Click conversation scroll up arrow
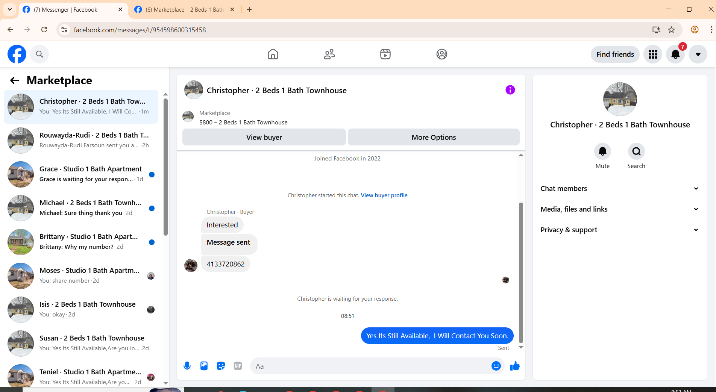 521,155
